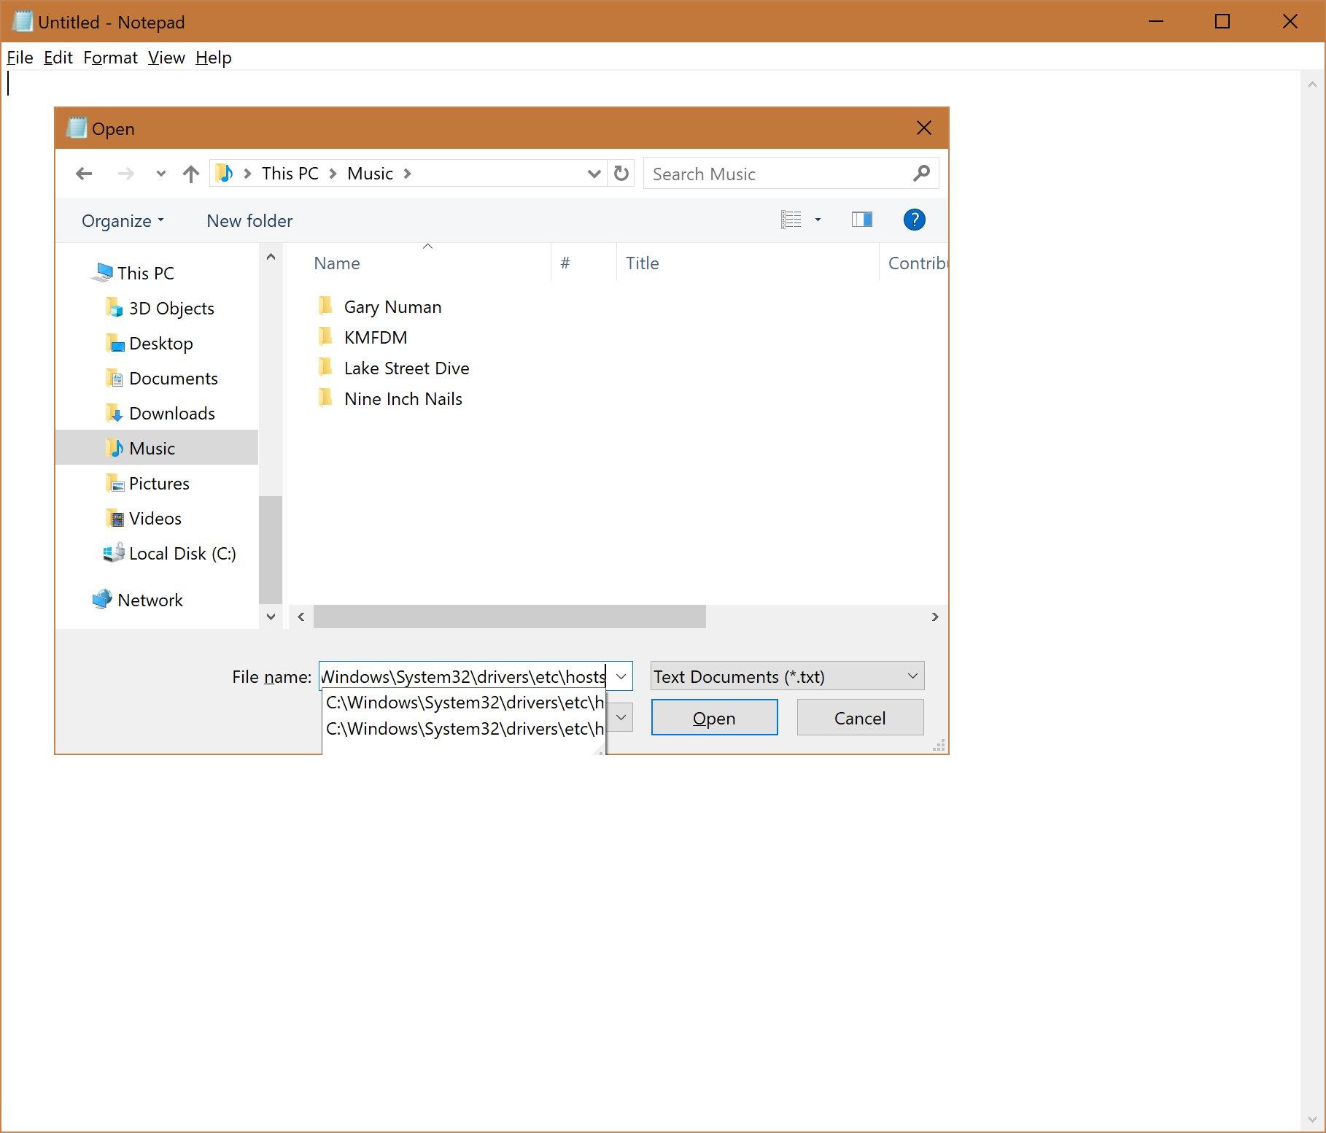Click in the Search Music field
The width and height of the screenshot is (1326, 1133).
pos(777,174)
